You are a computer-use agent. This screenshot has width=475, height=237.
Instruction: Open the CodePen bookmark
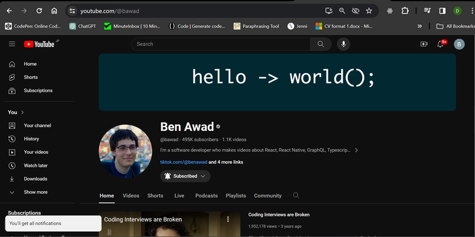click(x=33, y=26)
